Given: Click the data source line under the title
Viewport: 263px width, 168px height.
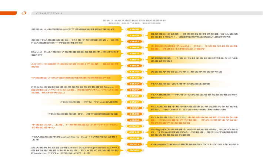Looking at the screenshot, I should [134, 23].
